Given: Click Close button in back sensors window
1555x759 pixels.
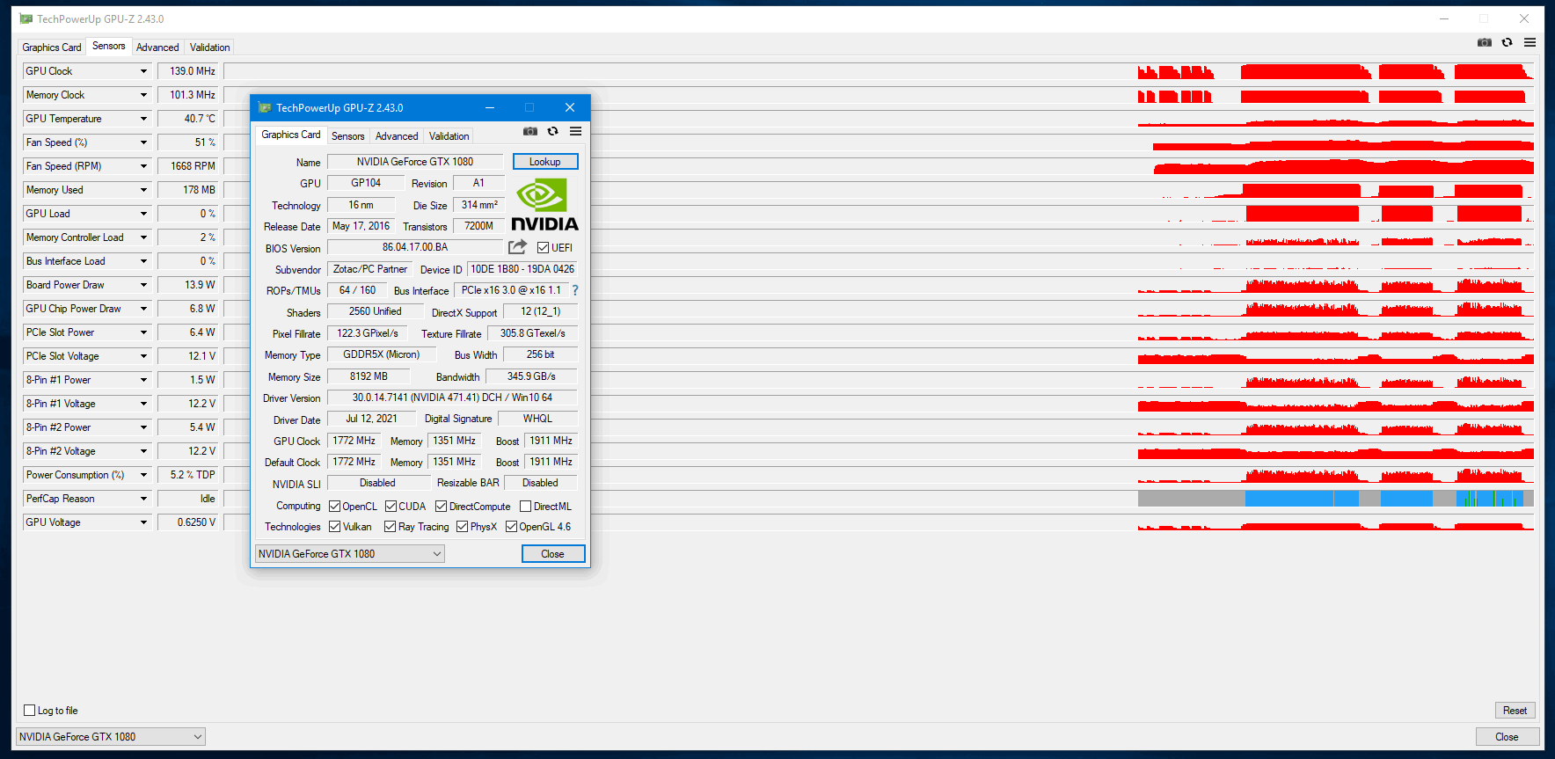Looking at the screenshot, I should click(x=1507, y=736).
